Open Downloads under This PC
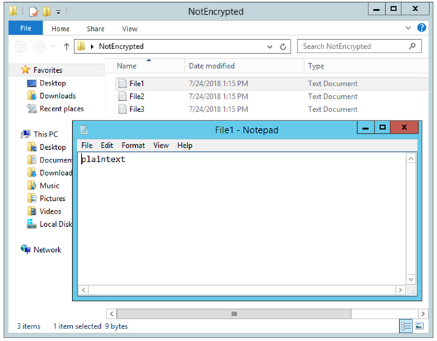Viewport: 437px width, 341px height. point(56,173)
